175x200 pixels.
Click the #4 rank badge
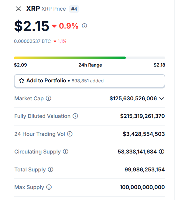(74, 9)
